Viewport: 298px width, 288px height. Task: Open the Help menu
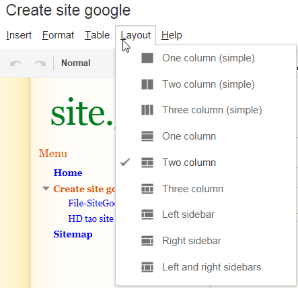[x=172, y=35]
